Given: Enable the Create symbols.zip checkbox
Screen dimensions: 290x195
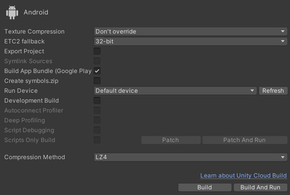Looking at the screenshot, I should click(x=97, y=81).
